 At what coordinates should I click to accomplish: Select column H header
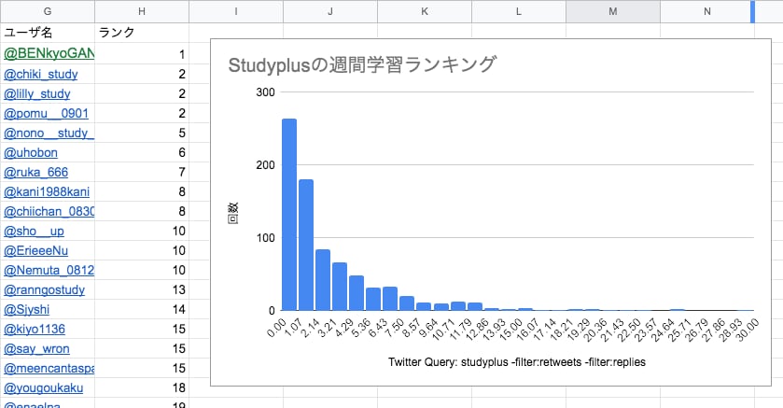coord(142,11)
